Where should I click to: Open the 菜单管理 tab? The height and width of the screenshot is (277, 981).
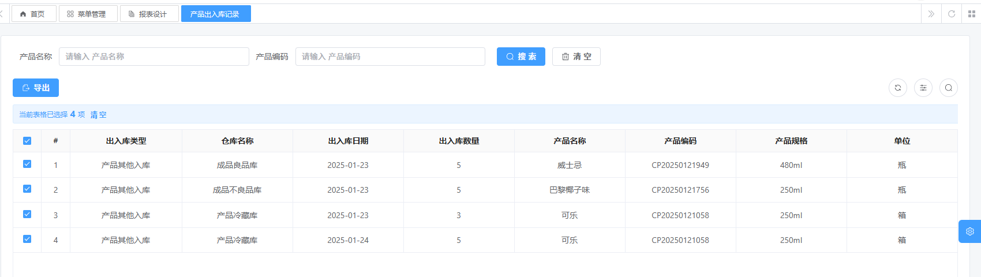87,14
